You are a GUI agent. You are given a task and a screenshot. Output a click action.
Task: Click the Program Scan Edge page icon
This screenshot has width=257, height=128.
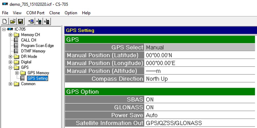click(x=16, y=46)
